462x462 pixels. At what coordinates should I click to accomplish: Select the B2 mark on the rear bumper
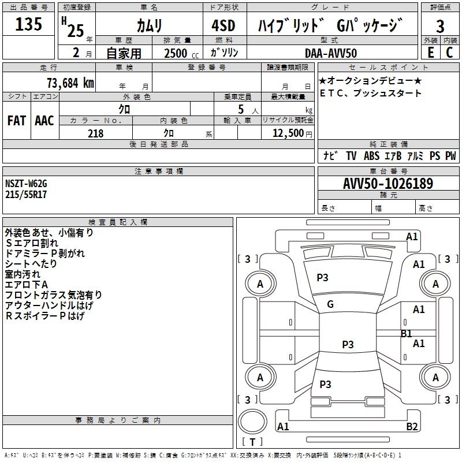coord(412,427)
